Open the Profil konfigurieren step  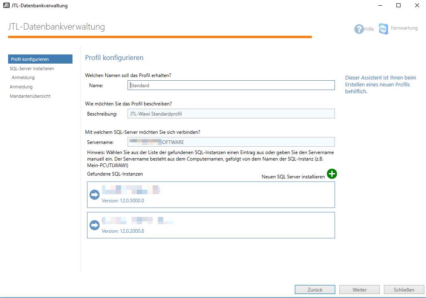coord(40,59)
